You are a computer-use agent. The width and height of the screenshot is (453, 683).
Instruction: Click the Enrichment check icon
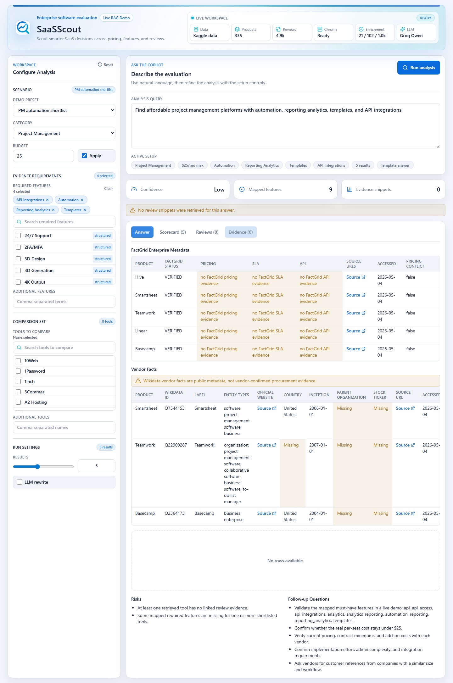coord(361,29)
